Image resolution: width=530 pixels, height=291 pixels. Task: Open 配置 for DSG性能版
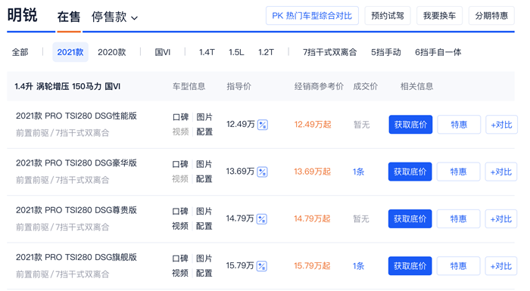204,132
